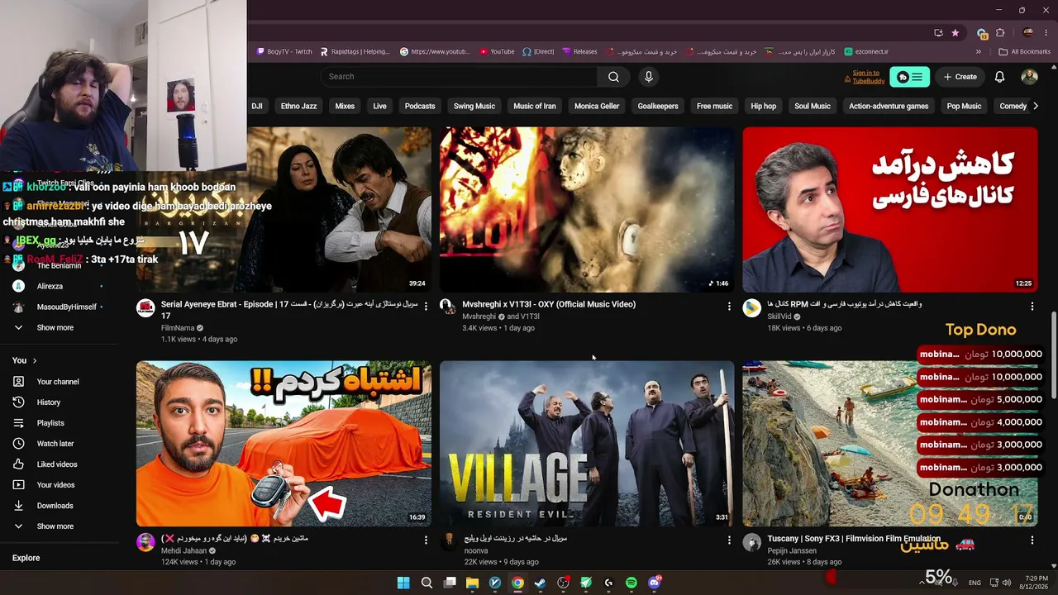
Task: Click Sign in to TubeBuddy link
Action: point(869,77)
